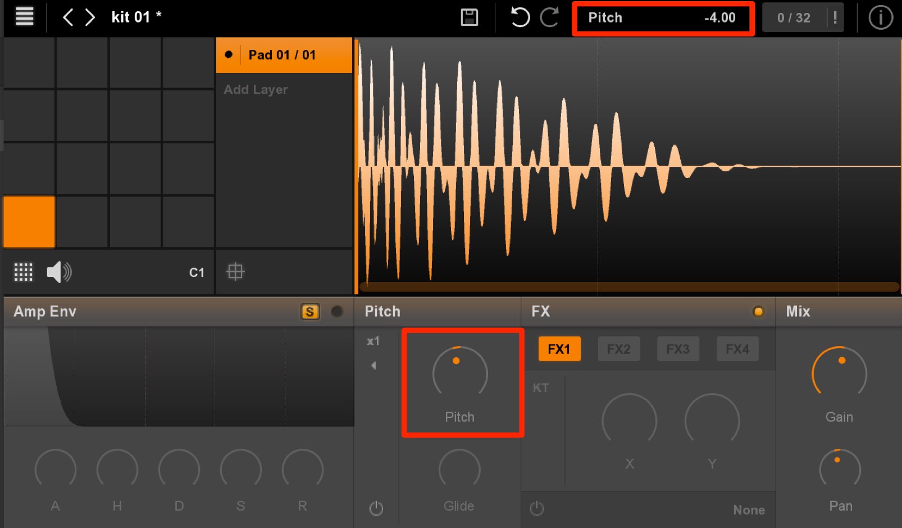Select the FX2 tab
The image size is (902, 528).
click(x=618, y=349)
